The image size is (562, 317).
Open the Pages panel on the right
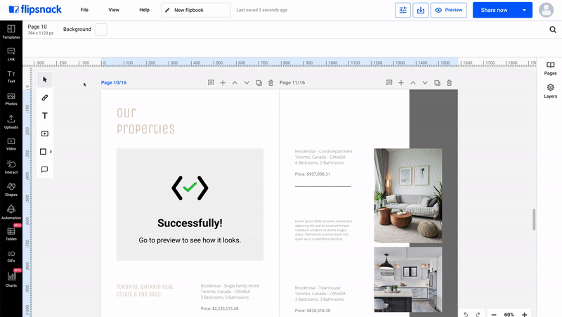point(550,68)
